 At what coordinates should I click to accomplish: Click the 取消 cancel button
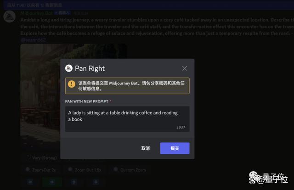pyautogui.click(x=146, y=148)
